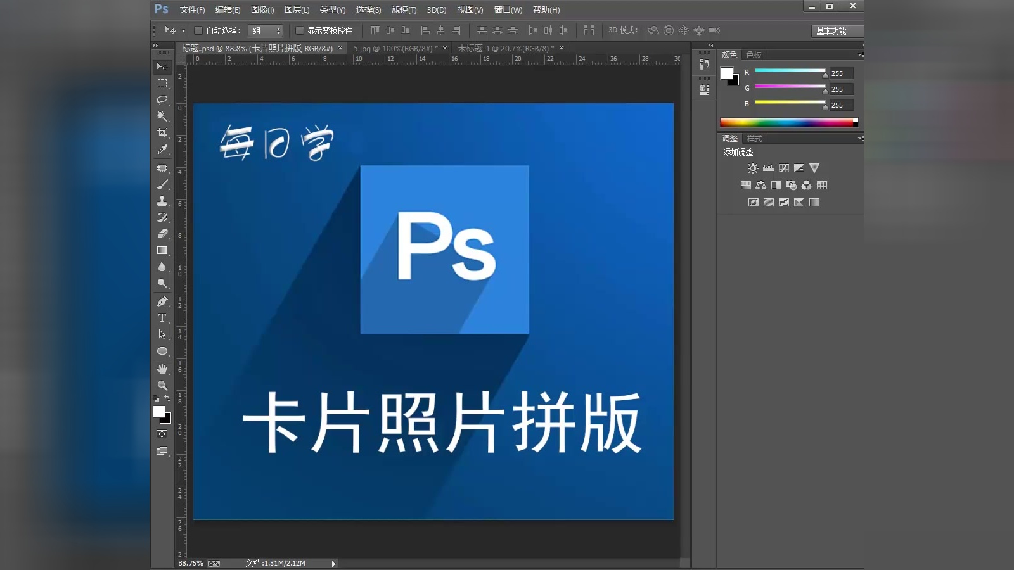Click the color spectrum ramp bar
The width and height of the screenshot is (1014, 570).
coord(788,122)
